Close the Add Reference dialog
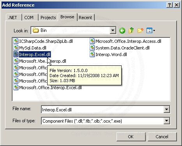182x146 pixels. [177, 5]
